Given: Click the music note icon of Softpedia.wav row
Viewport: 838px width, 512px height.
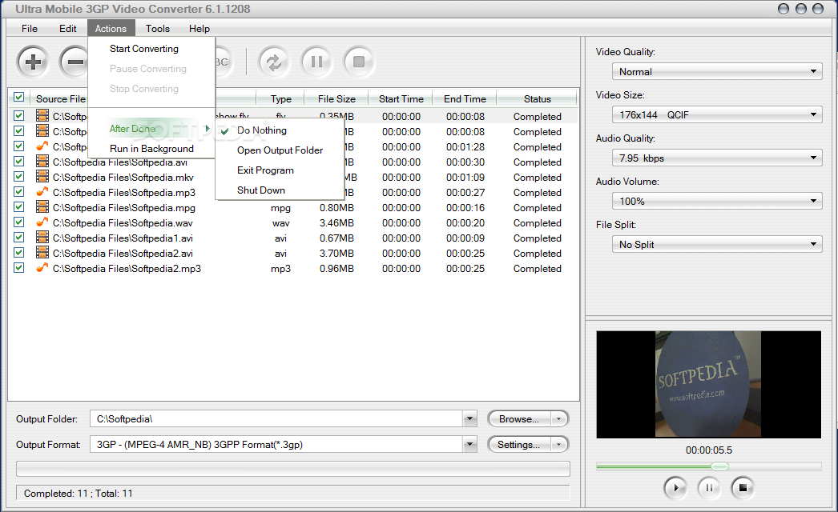Looking at the screenshot, I should [42, 222].
